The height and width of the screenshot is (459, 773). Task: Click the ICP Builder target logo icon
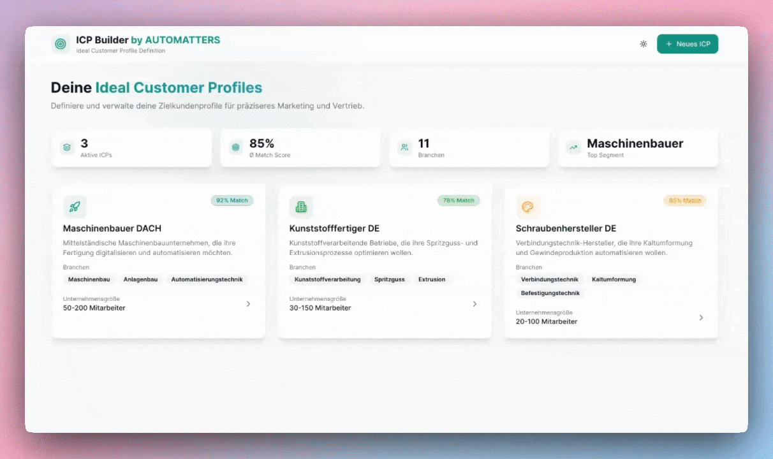click(x=61, y=44)
